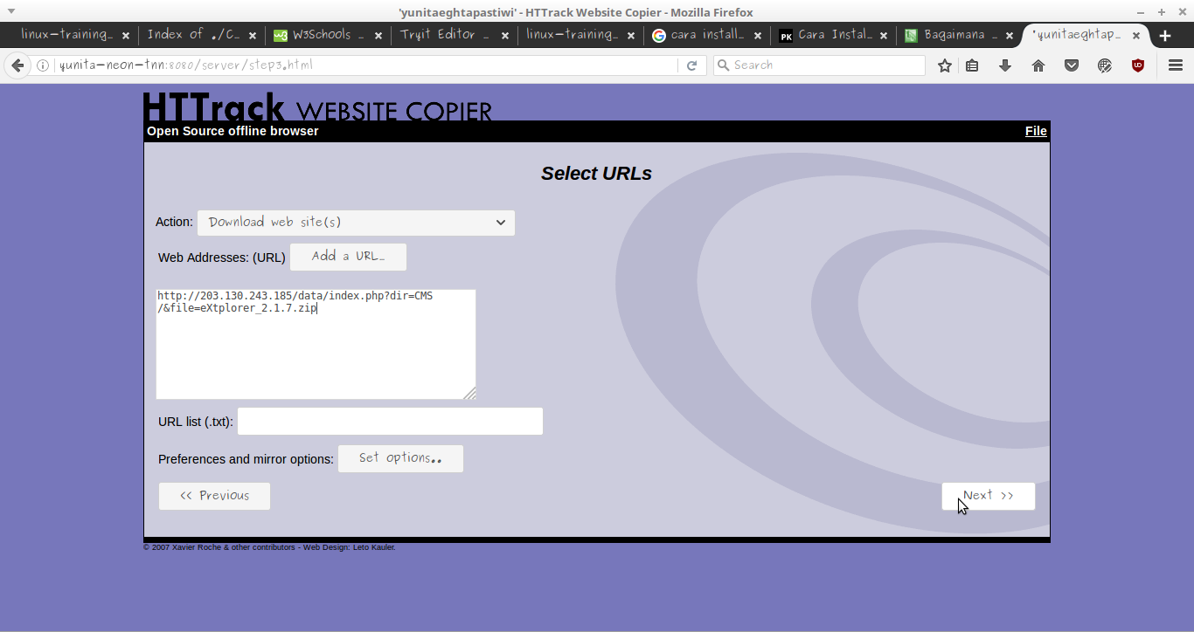Show site information icon in address bar

(42, 65)
